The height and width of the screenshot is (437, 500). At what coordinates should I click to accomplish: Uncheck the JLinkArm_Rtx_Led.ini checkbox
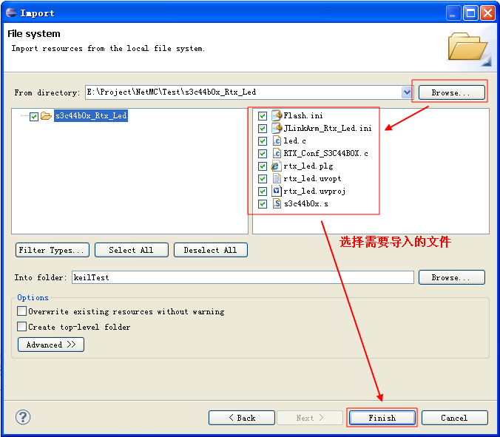(x=263, y=129)
